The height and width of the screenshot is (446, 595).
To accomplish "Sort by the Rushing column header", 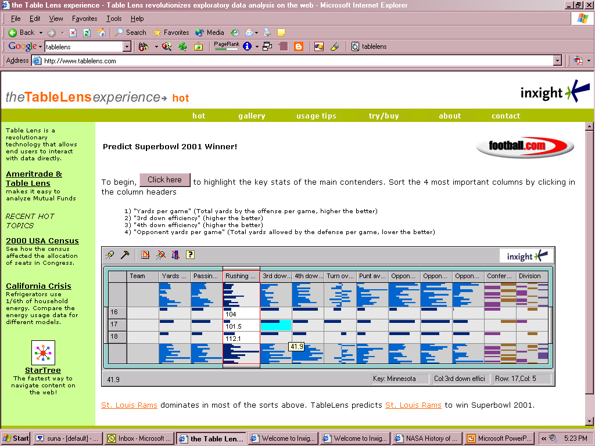I will coord(241,276).
